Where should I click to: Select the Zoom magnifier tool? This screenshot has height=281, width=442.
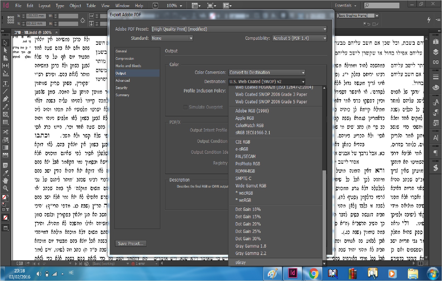pos(5,188)
